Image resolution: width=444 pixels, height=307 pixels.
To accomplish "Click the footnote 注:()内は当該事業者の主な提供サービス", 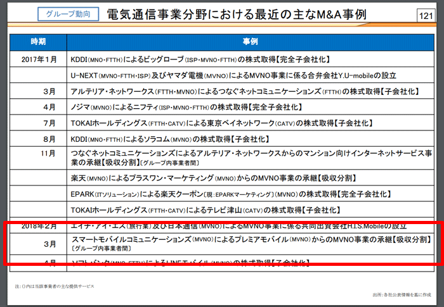I will click(x=55, y=286).
